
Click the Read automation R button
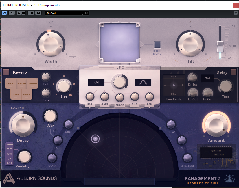tap(19, 13)
